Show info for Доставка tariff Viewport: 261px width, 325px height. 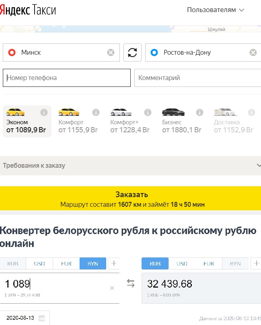pyautogui.click(x=251, y=113)
